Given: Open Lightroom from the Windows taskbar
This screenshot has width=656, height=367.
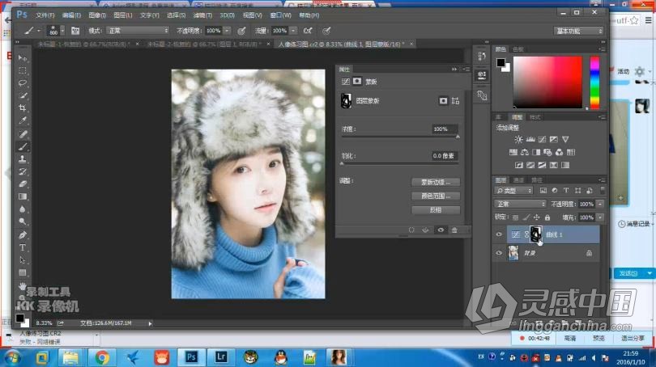Looking at the screenshot, I should click(x=221, y=357).
